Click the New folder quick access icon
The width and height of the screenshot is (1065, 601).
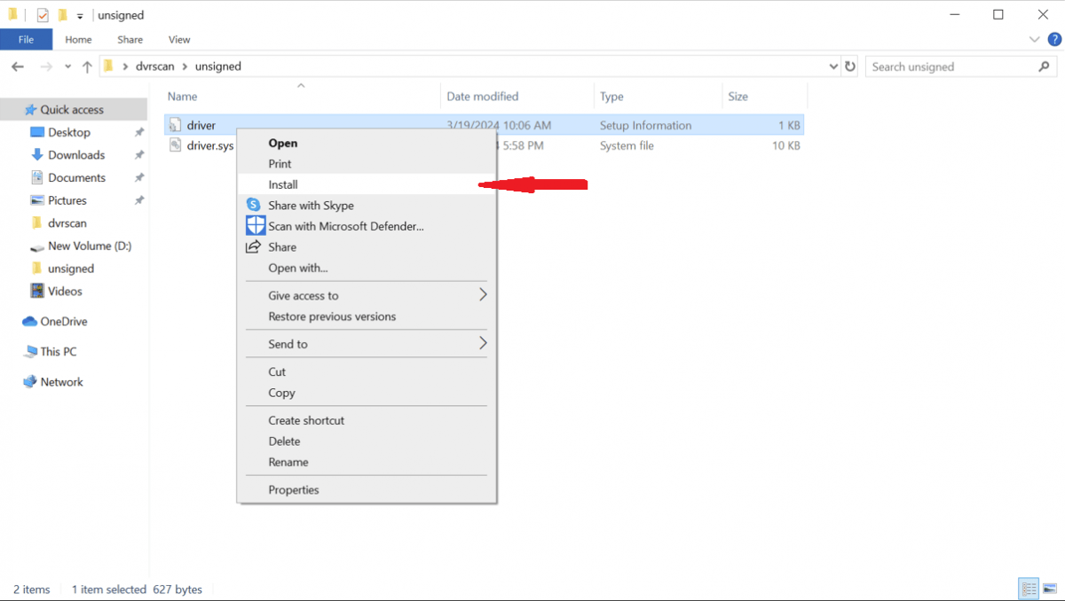[62, 15]
